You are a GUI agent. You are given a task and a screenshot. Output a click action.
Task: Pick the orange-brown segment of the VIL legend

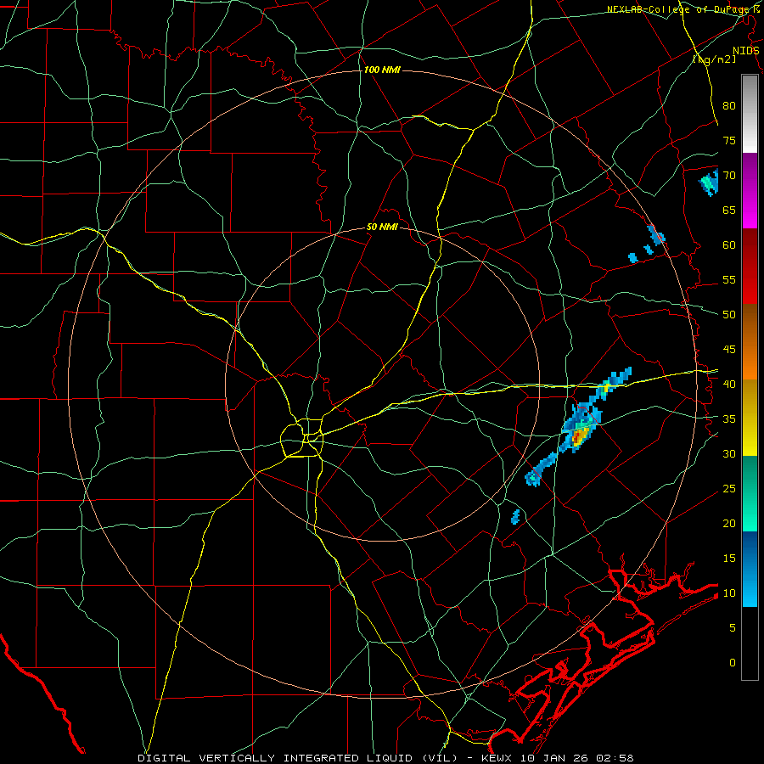[x=750, y=342]
